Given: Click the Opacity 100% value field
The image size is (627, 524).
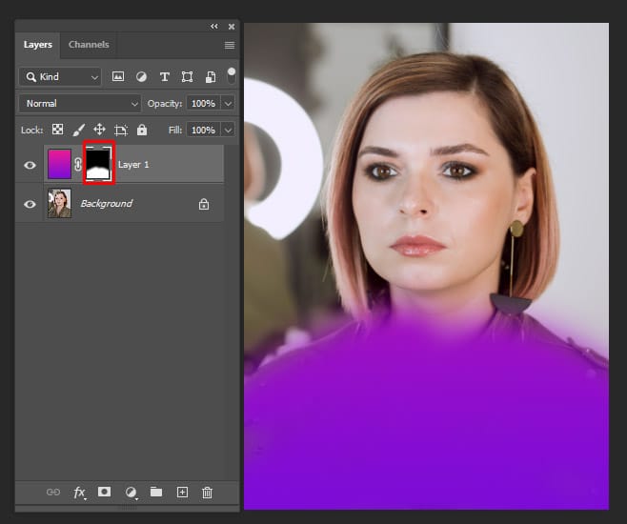Looking at the screenshot, I should coord(203,104).
